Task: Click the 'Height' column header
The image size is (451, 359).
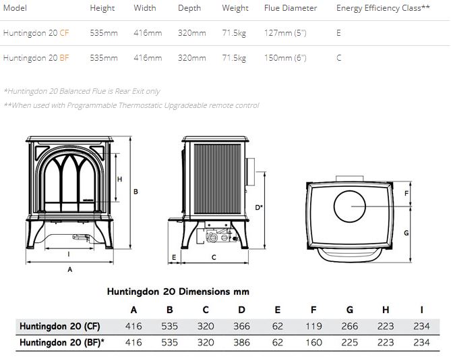Action: 102,8
